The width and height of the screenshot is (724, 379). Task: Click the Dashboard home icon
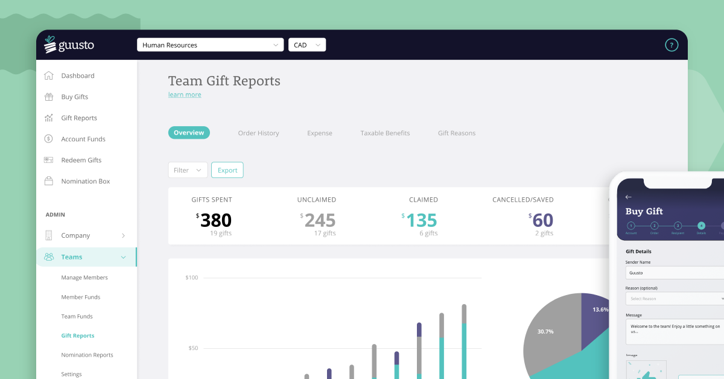tap(49, 75)
